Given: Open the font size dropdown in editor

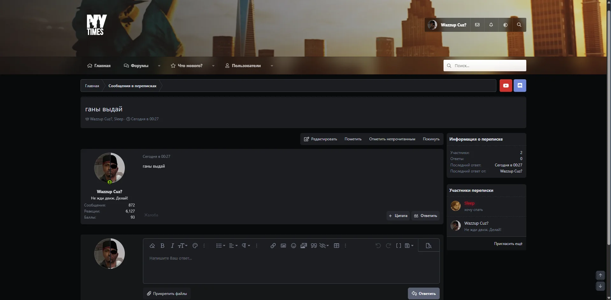Looking at the screenshot, I should (182, 246).
